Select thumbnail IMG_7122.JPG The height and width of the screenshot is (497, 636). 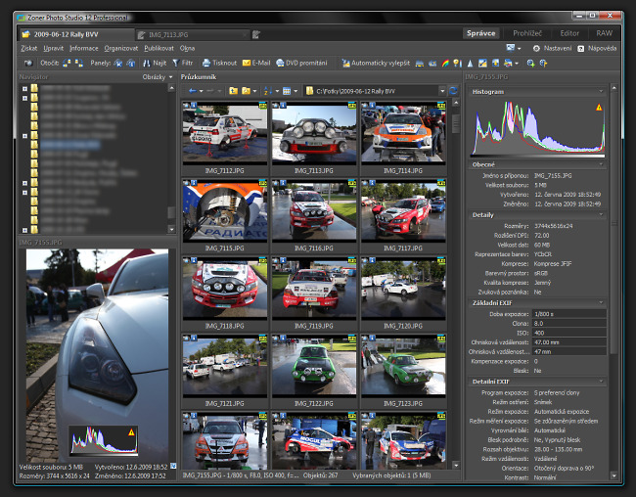pos(314,372)
